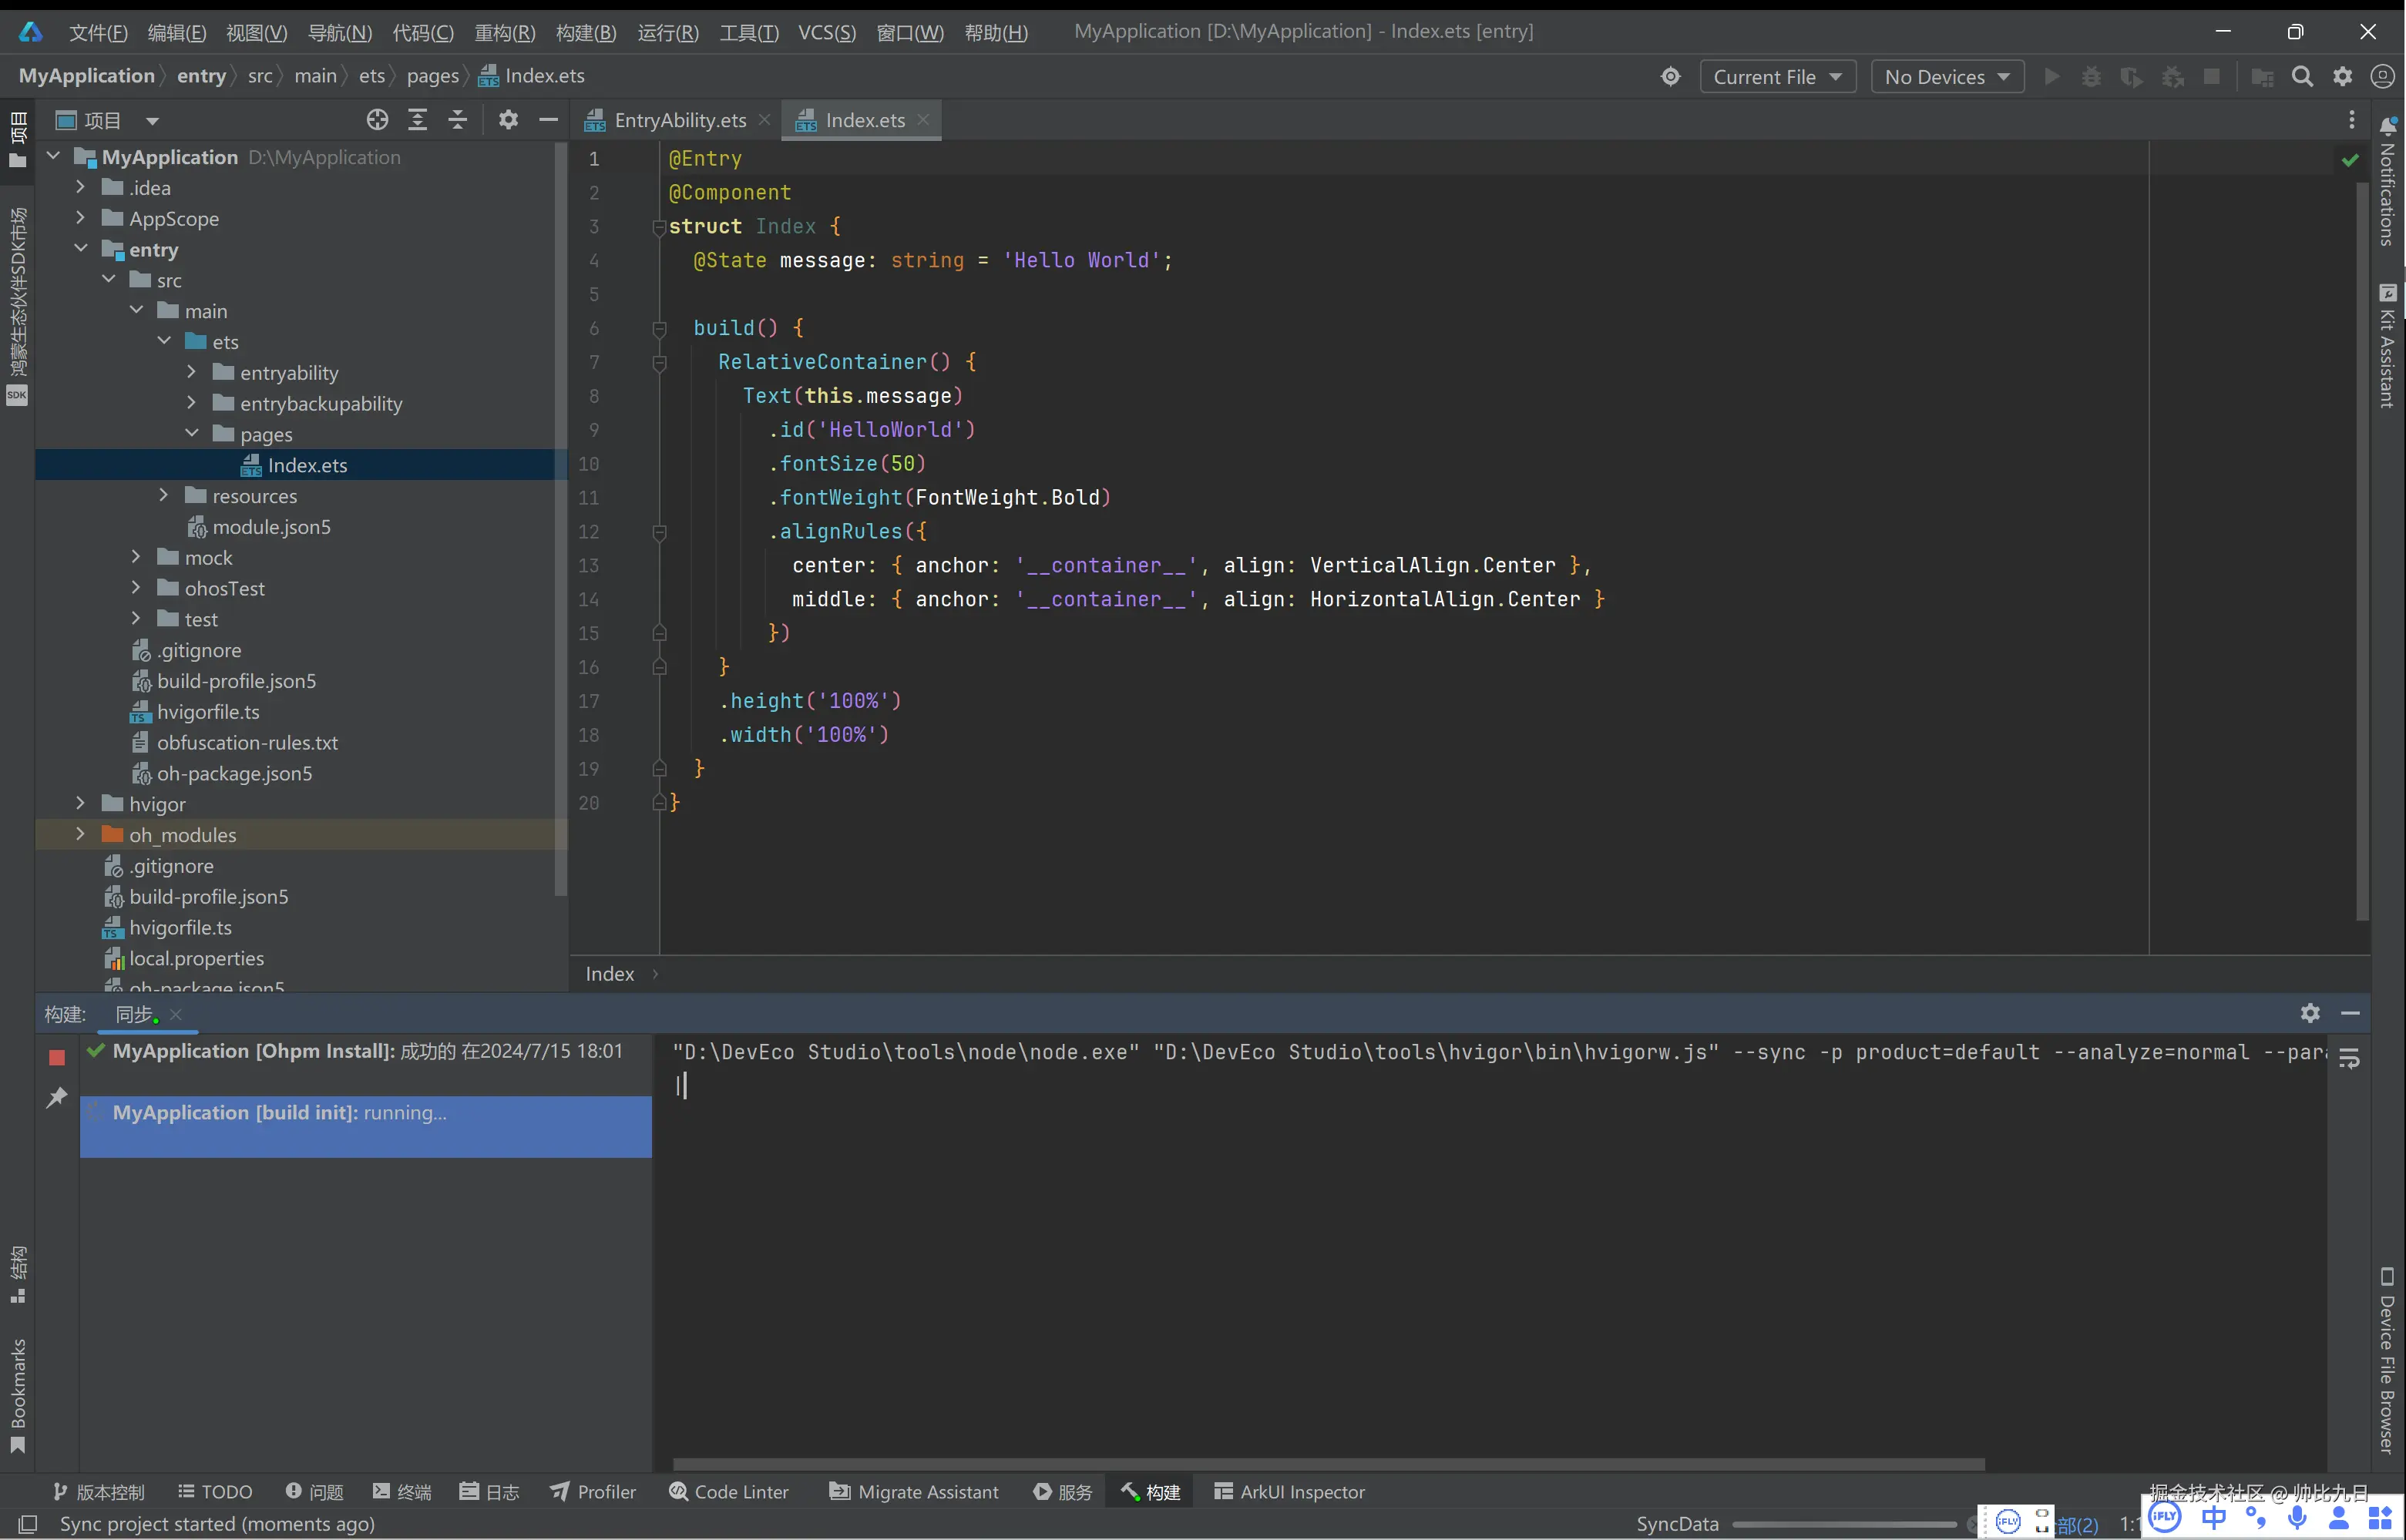This screenshot has height=1540, width=2406.
Task: Open the 构建(B) menu
Action: pos(585,32)
